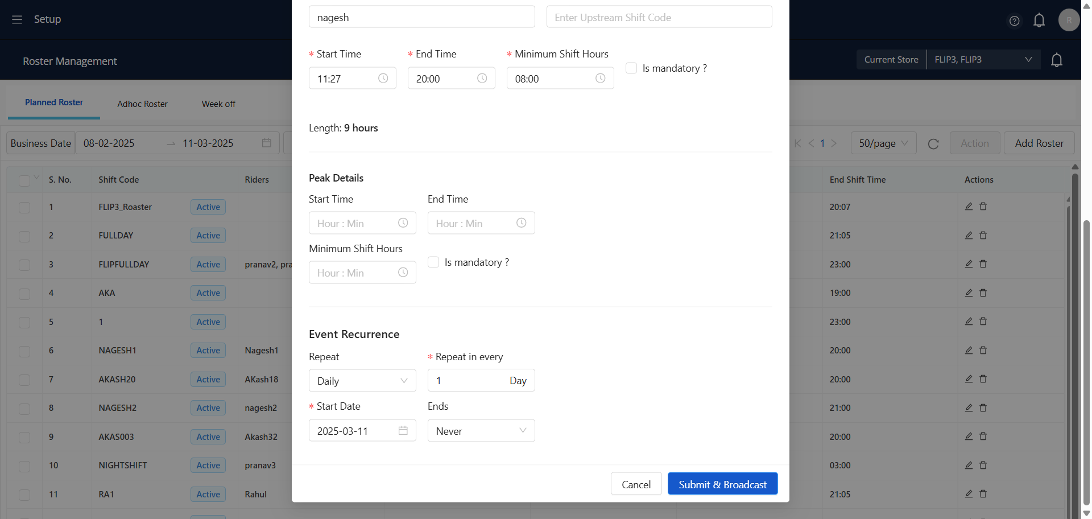Screen dimensions: 1092x519
Task: Click the bell icon beside Current Store
Action: [x=1057, y=60]
